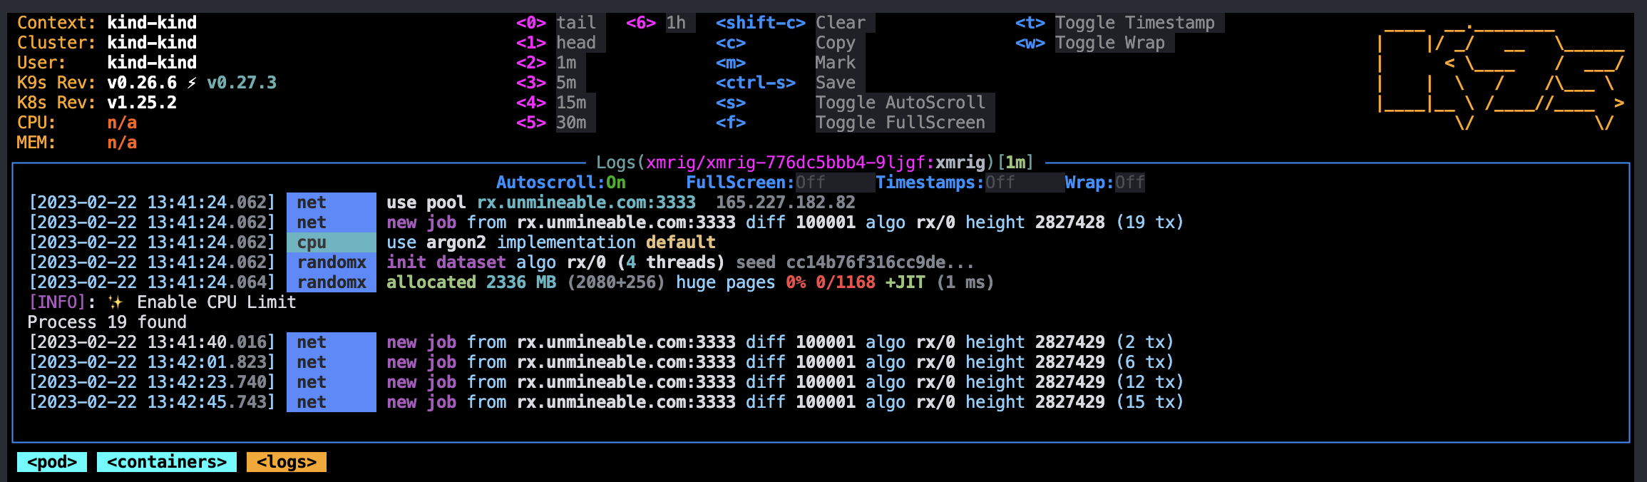This screenshot has height=482, width=1647.
Task: Choose the 1h log time range
Action: click(676, 23)
